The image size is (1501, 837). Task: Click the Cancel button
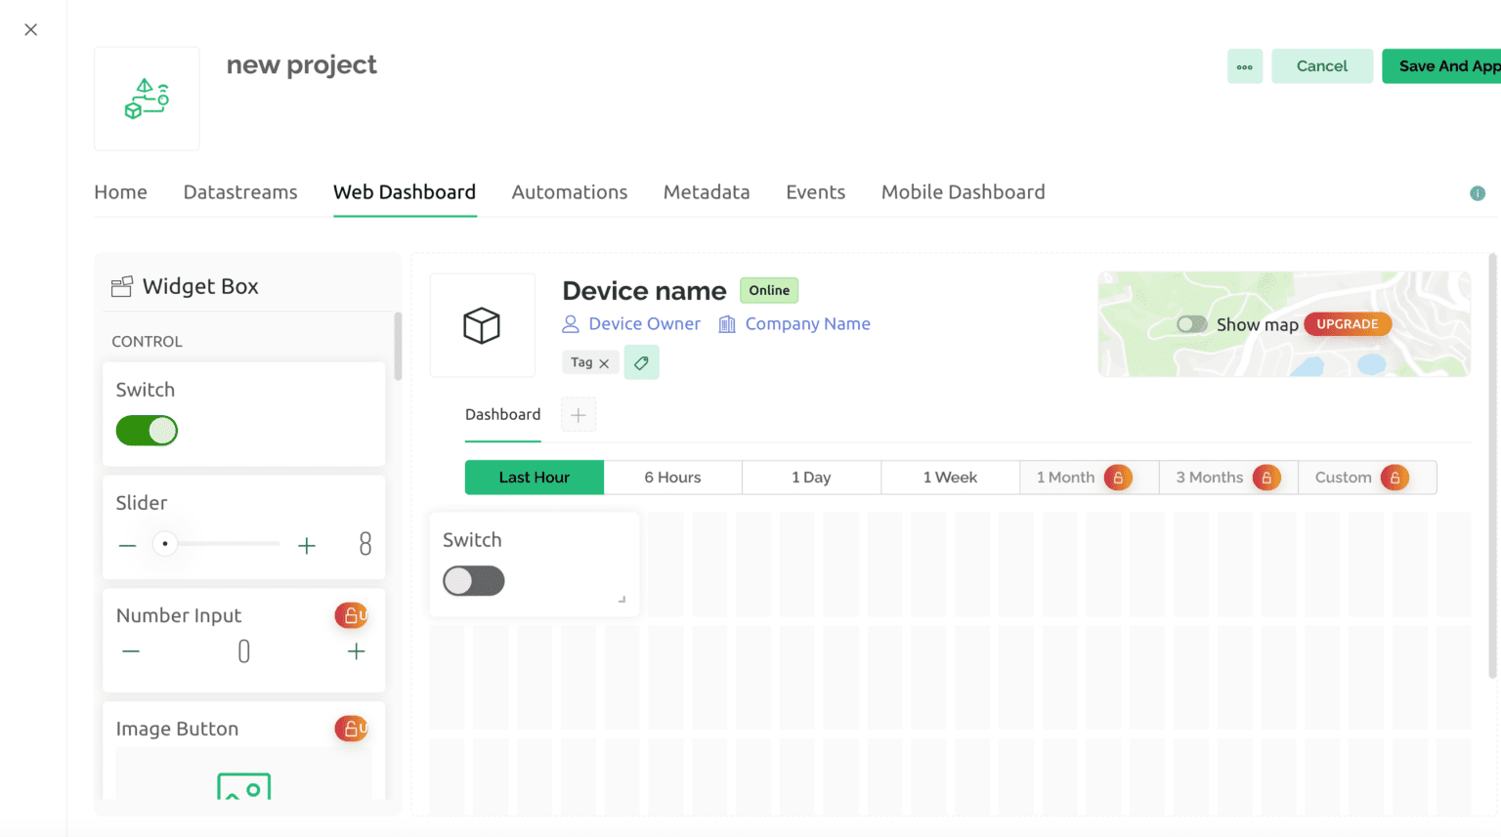(x=1322, y=66)
